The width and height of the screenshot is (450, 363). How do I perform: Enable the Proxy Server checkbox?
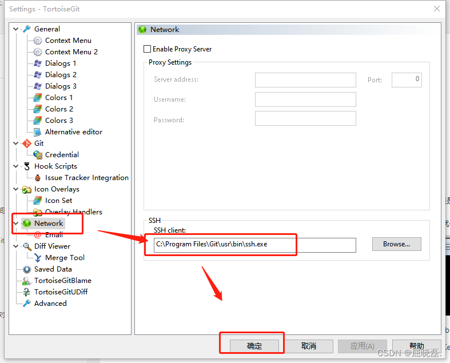coord(147,49)
